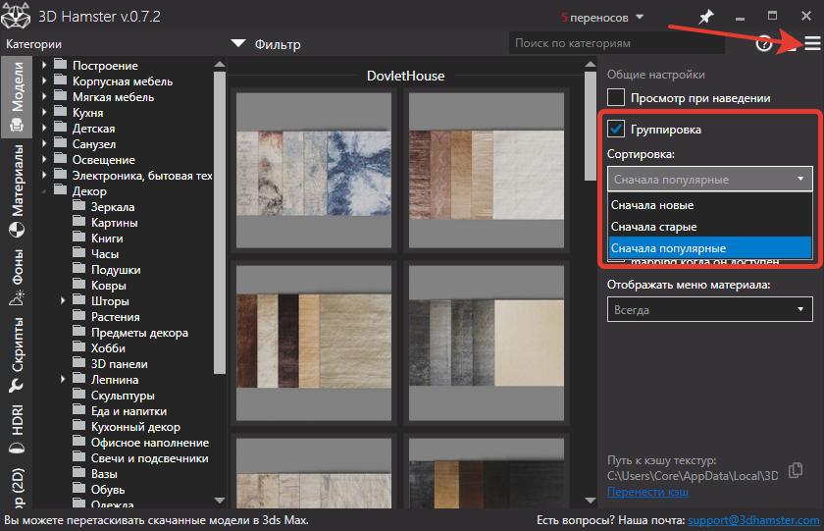Open the gray and cream fabric thumbnail

[x=487, y=343]
